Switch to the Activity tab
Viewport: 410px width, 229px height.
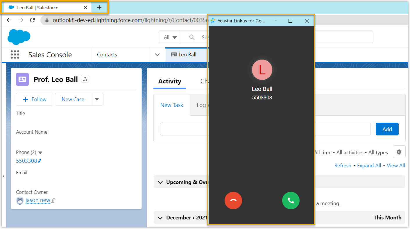pos(169,81)
